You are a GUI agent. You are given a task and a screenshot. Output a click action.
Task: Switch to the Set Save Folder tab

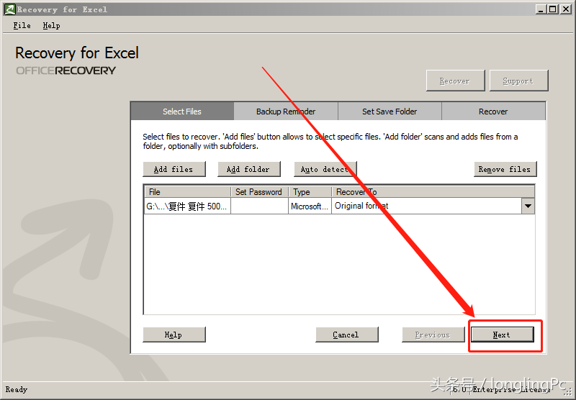[x=390, y=112]
